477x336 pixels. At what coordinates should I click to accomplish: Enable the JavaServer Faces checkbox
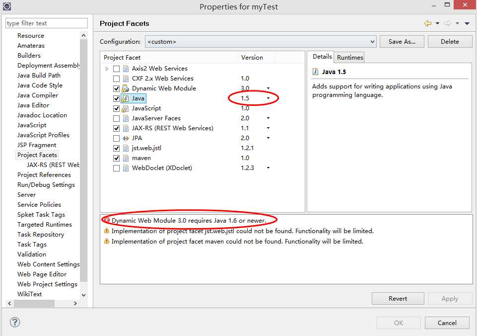(x=116, y=118)
